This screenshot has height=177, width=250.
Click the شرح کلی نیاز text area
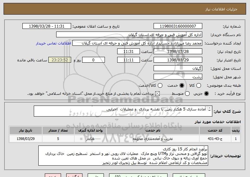123,111
